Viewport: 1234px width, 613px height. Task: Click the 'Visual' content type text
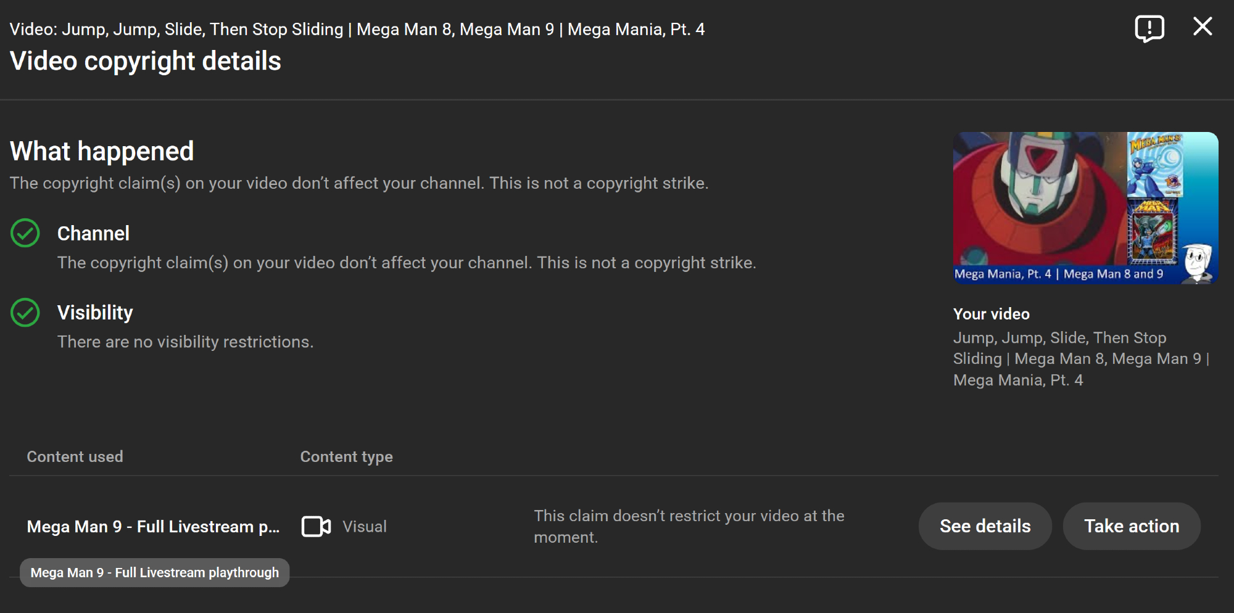pyautogui.click(x=365, y=527)
